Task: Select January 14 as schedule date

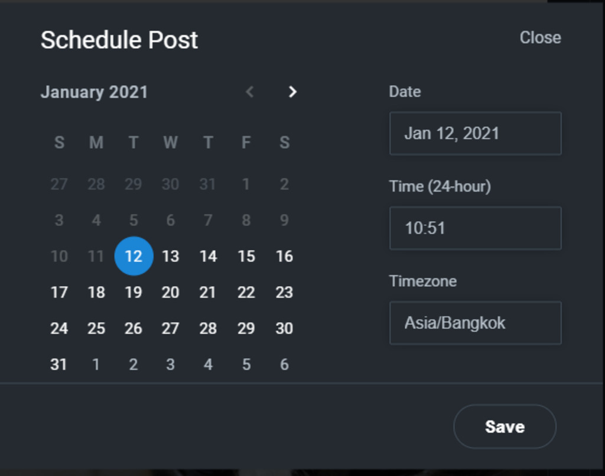Action: (x=208, y=256)
